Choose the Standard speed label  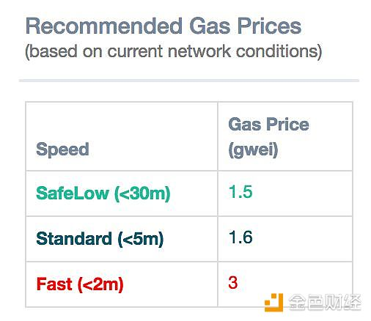pos(74,238)
